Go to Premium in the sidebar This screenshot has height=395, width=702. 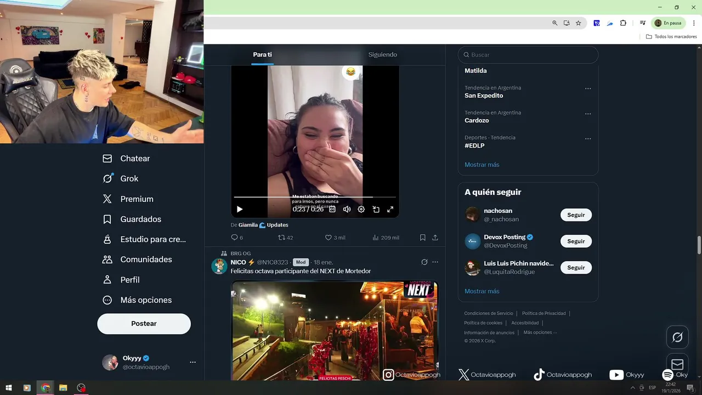[128, 199]
